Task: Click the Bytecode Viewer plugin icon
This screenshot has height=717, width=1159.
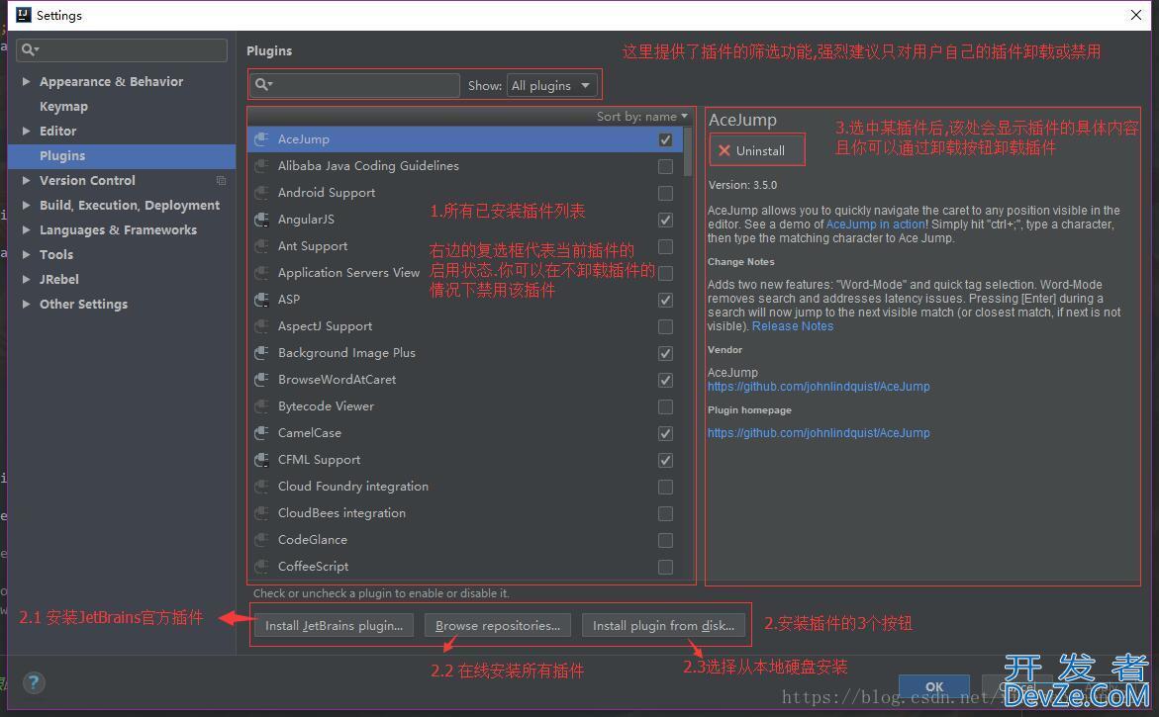Action: (261, 406)
